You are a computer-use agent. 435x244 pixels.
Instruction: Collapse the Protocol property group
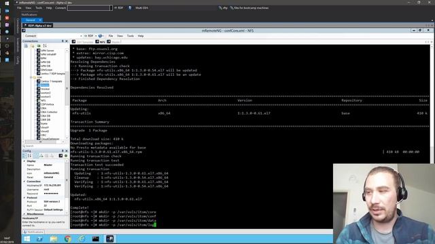[x=24, y=198]
